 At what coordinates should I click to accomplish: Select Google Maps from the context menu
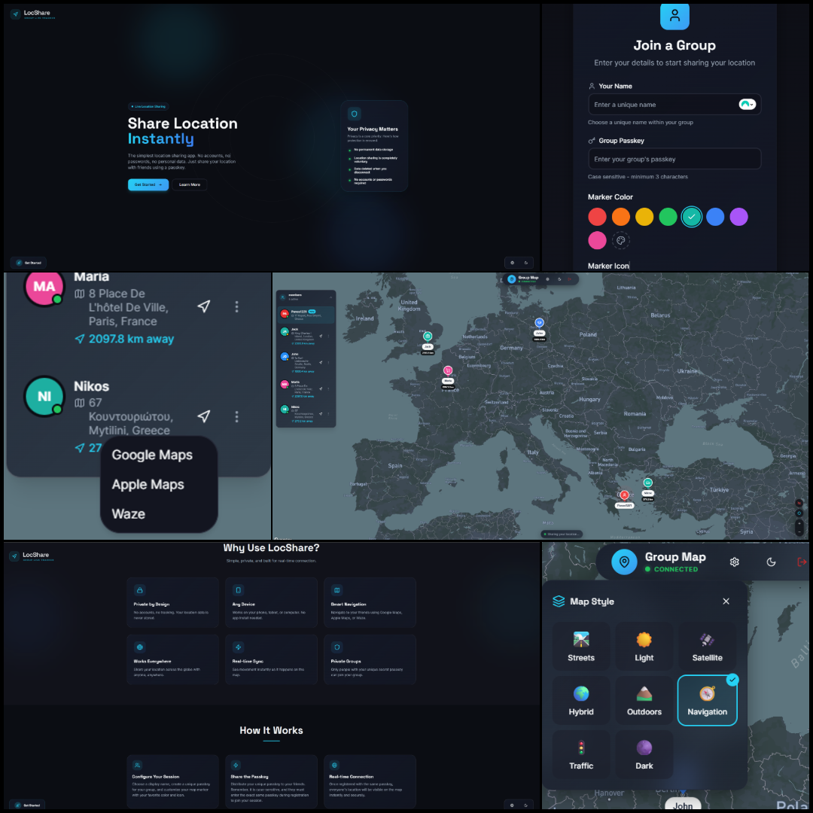(152, 455)
